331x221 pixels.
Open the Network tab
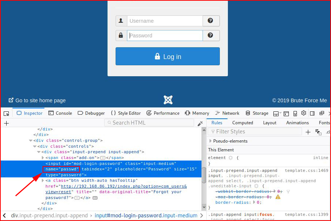pyautogui.click(x=227, y=113)
